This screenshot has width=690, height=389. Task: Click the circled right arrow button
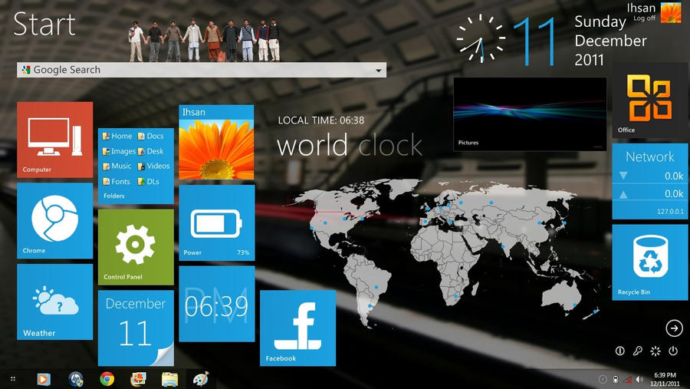[x=674, y=328]
